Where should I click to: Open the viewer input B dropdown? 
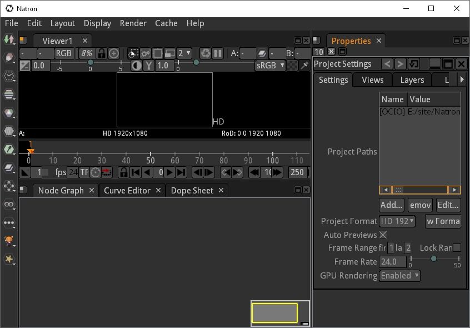(302, 53)
